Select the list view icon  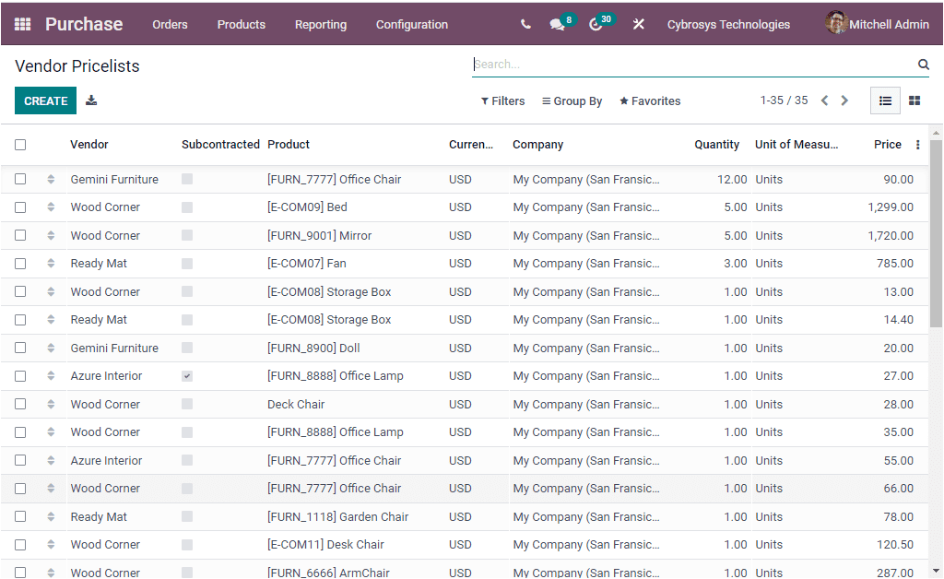pyautogui.click(x=884, y=100)
